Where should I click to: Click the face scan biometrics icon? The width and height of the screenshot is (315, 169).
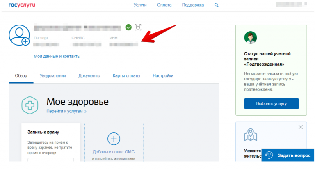(138, 27)
